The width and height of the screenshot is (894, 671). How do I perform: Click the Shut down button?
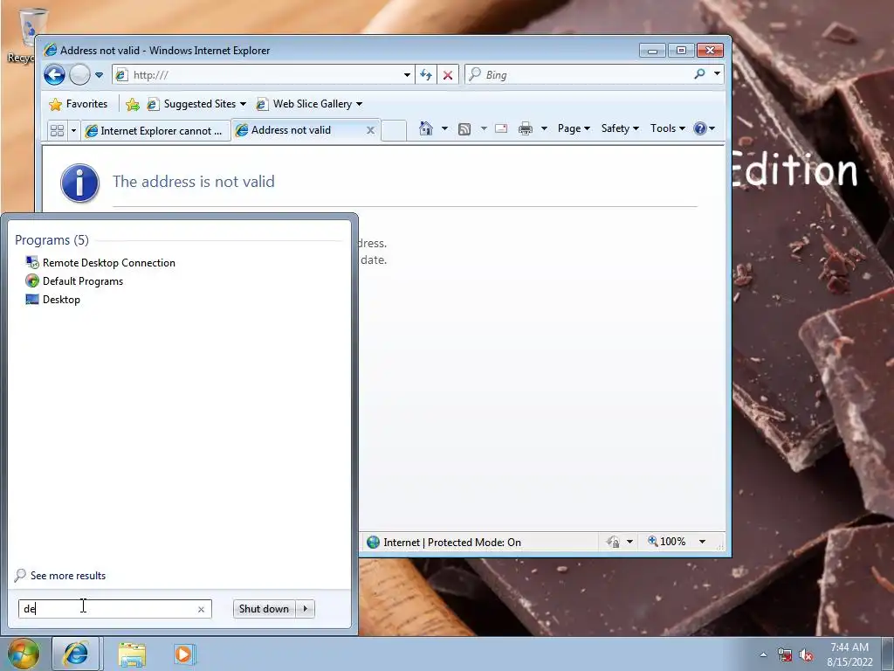[x=264, y=609]
